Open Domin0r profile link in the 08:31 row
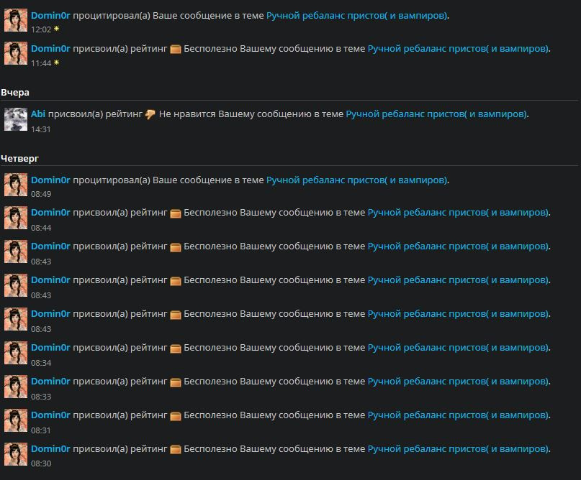This screenshot has width=581, height=480. 50,415
